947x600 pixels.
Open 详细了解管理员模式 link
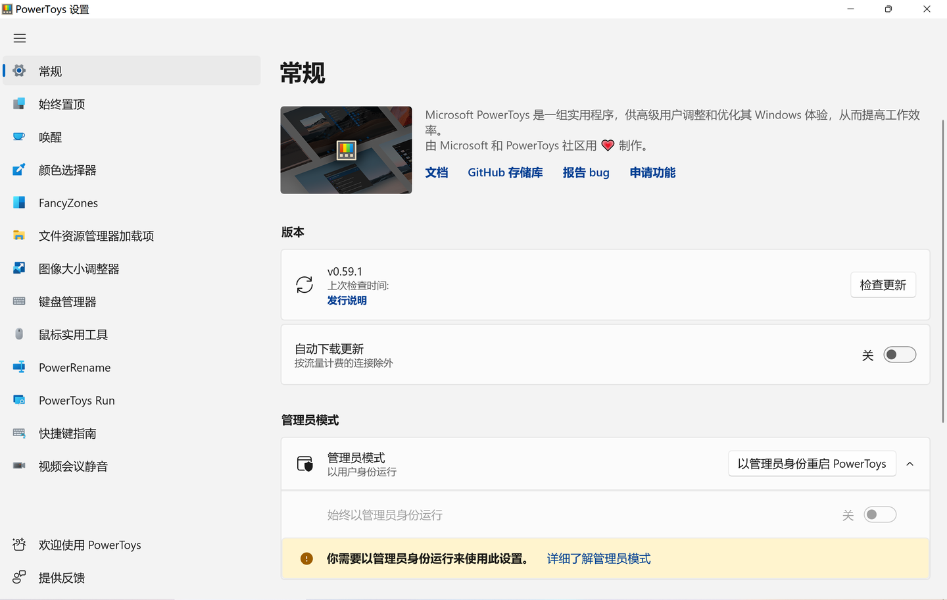pos(598,558)
